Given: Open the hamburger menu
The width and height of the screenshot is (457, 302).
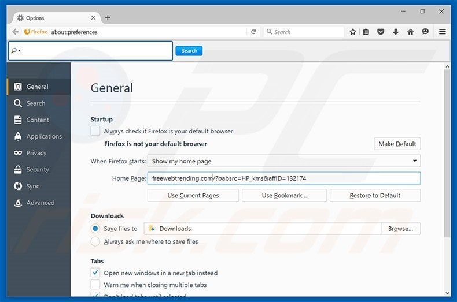Looking at the screenshot, I should pyautogui.click(x=442, y=32).
